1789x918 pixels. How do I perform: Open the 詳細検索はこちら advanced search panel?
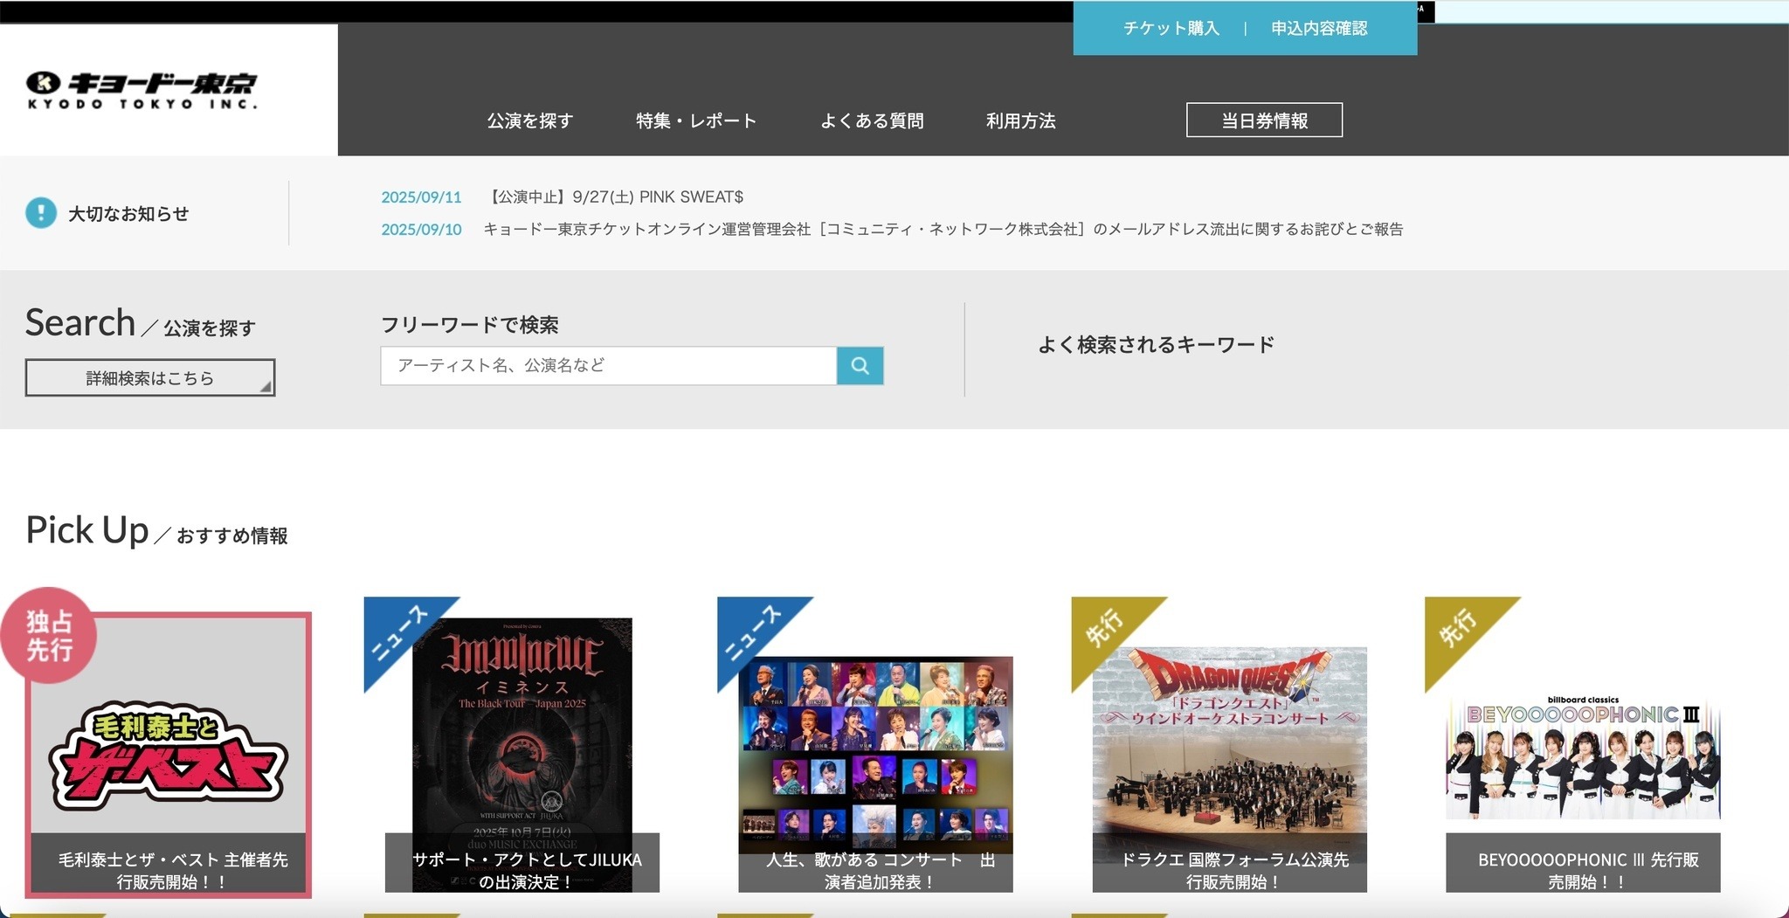pos(150,377)
